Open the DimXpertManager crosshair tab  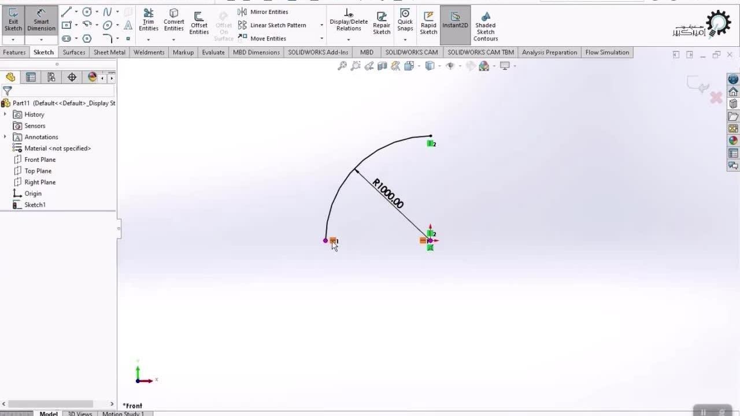point(72,77)
